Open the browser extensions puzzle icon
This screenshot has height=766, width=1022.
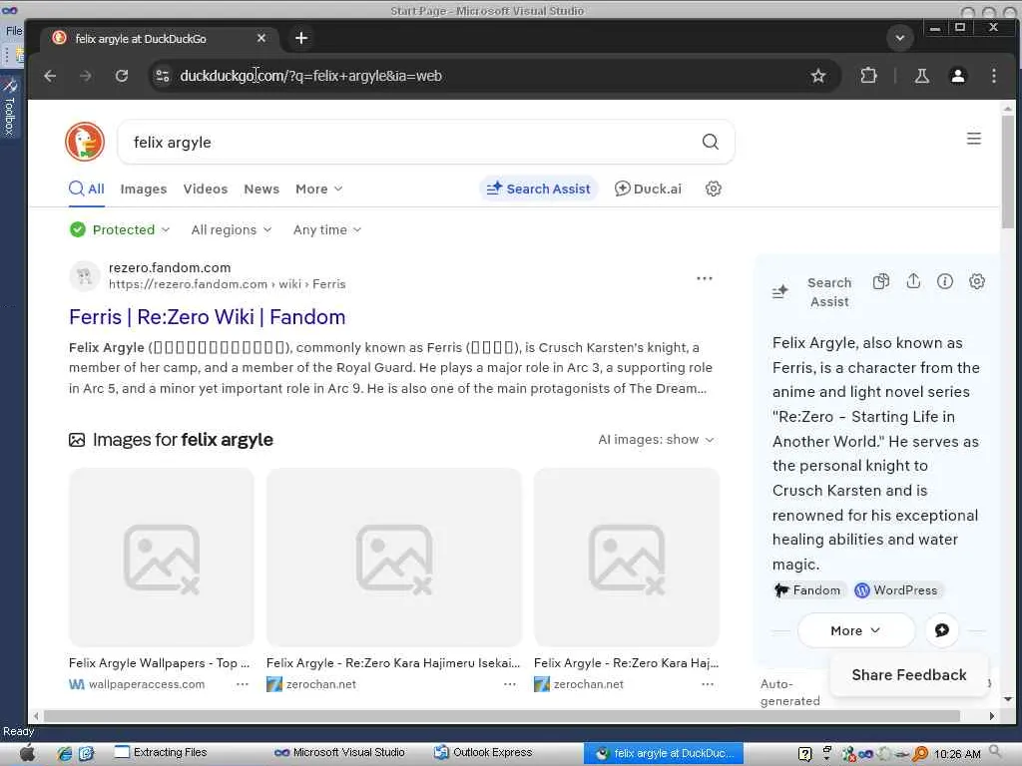(868, 76)
